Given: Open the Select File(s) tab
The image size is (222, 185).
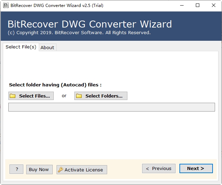Looking at the screenshot, I should [x=21, y=47].
